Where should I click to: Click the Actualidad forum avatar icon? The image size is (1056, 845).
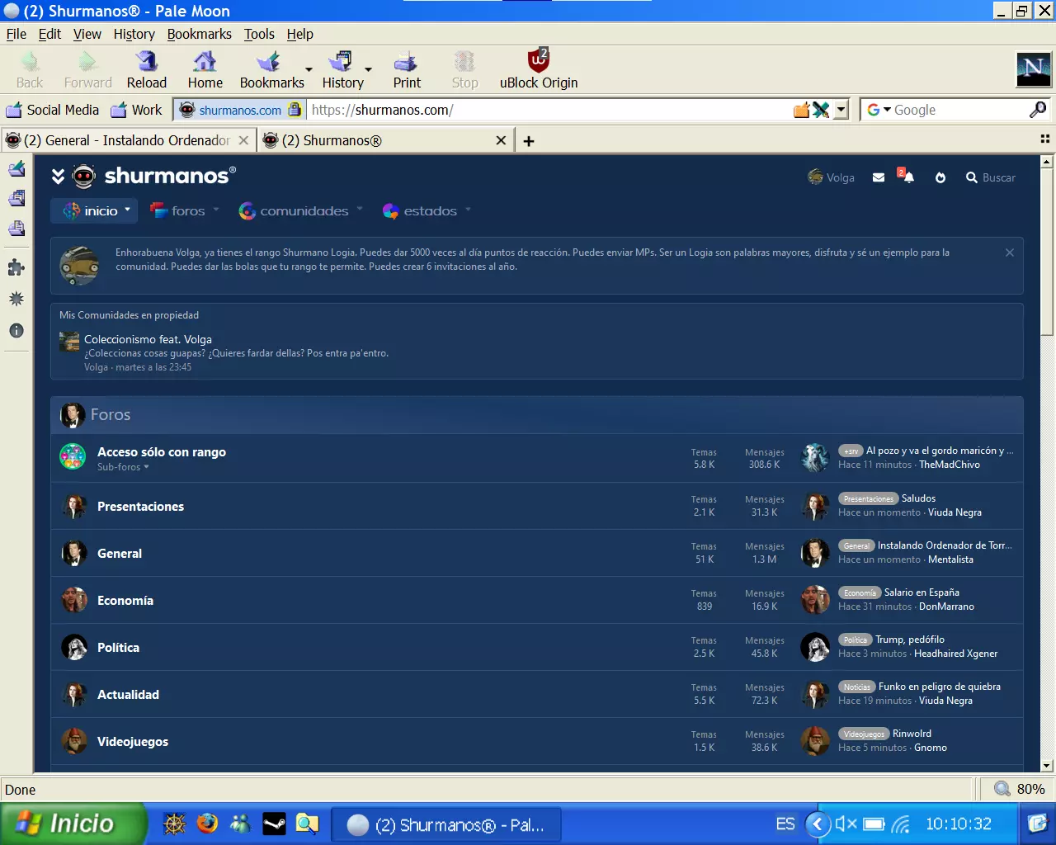pyautogui.click(x=74, y=695)
